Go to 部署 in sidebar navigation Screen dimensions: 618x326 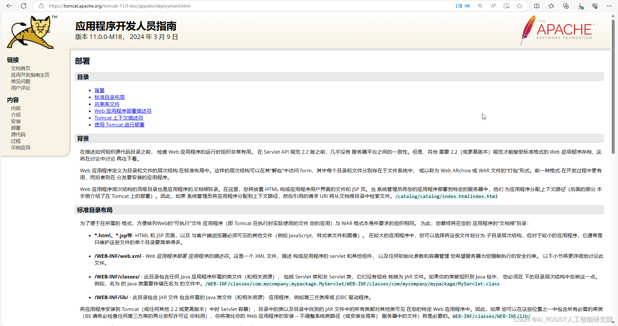[16, 128]
